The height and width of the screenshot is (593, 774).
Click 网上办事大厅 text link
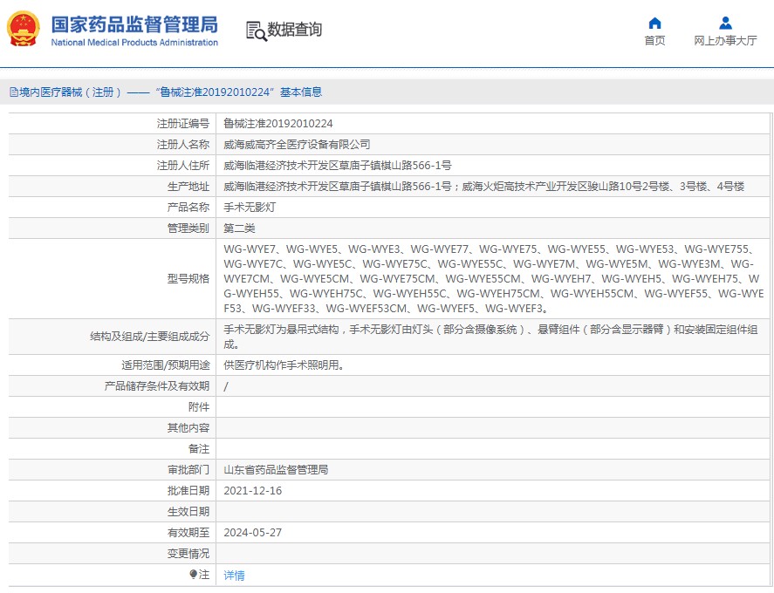point(725,40)
